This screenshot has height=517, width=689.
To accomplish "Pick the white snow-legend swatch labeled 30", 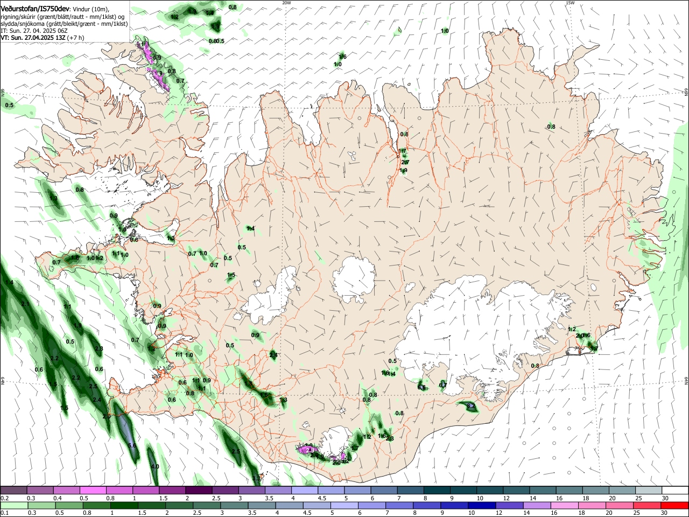I will [675, 490].
